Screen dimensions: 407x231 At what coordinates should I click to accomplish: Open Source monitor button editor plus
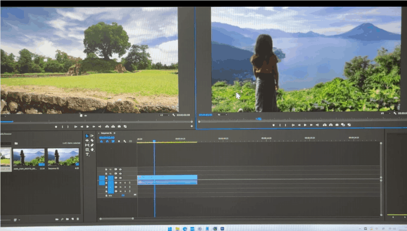click(192, 126)
